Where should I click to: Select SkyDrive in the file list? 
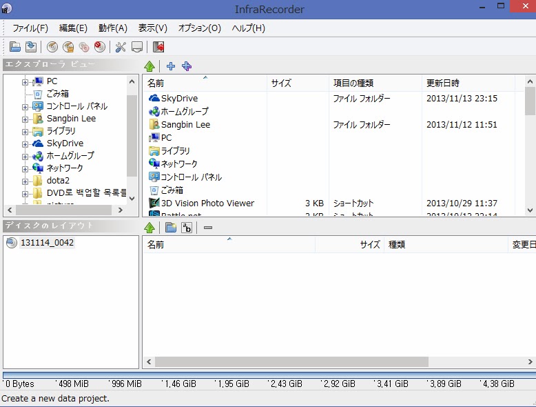(x=179, y=99)
